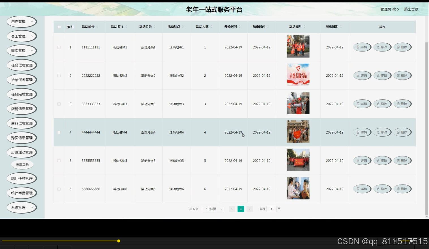The height and width of the screenshot is (249, 429).
Task: Expand the 商家管理 sidebar menu
Action: point(22,51)
